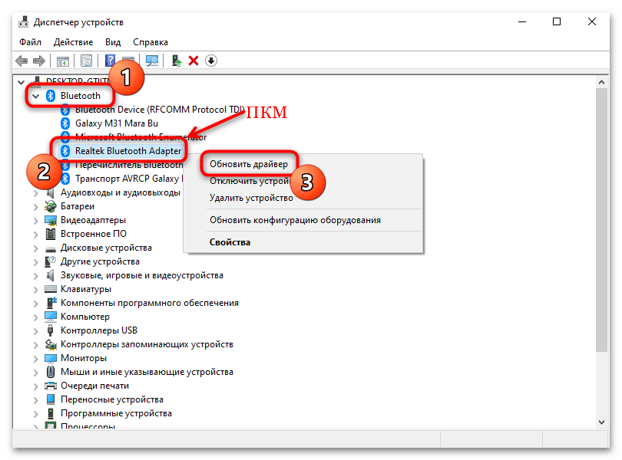
Task: Select Аудиовходы и аудиовыходы category
Action: coord(121,192)
